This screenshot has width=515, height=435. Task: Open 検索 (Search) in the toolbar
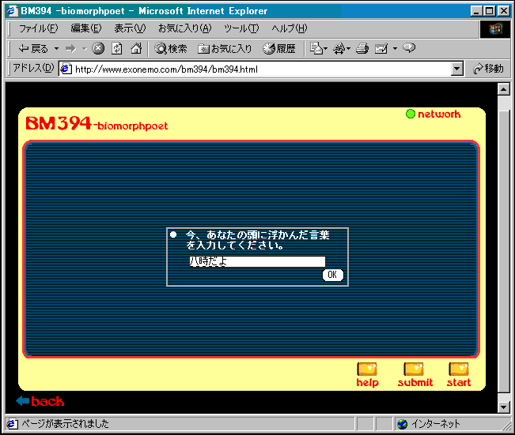coord(170,49)
